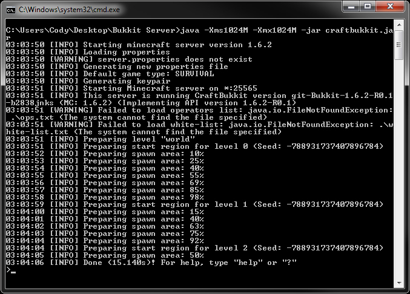Click the empty scrollbar track below the thumb
The height and width of the screenshot is (294, 410).
(x=399, y=169)
